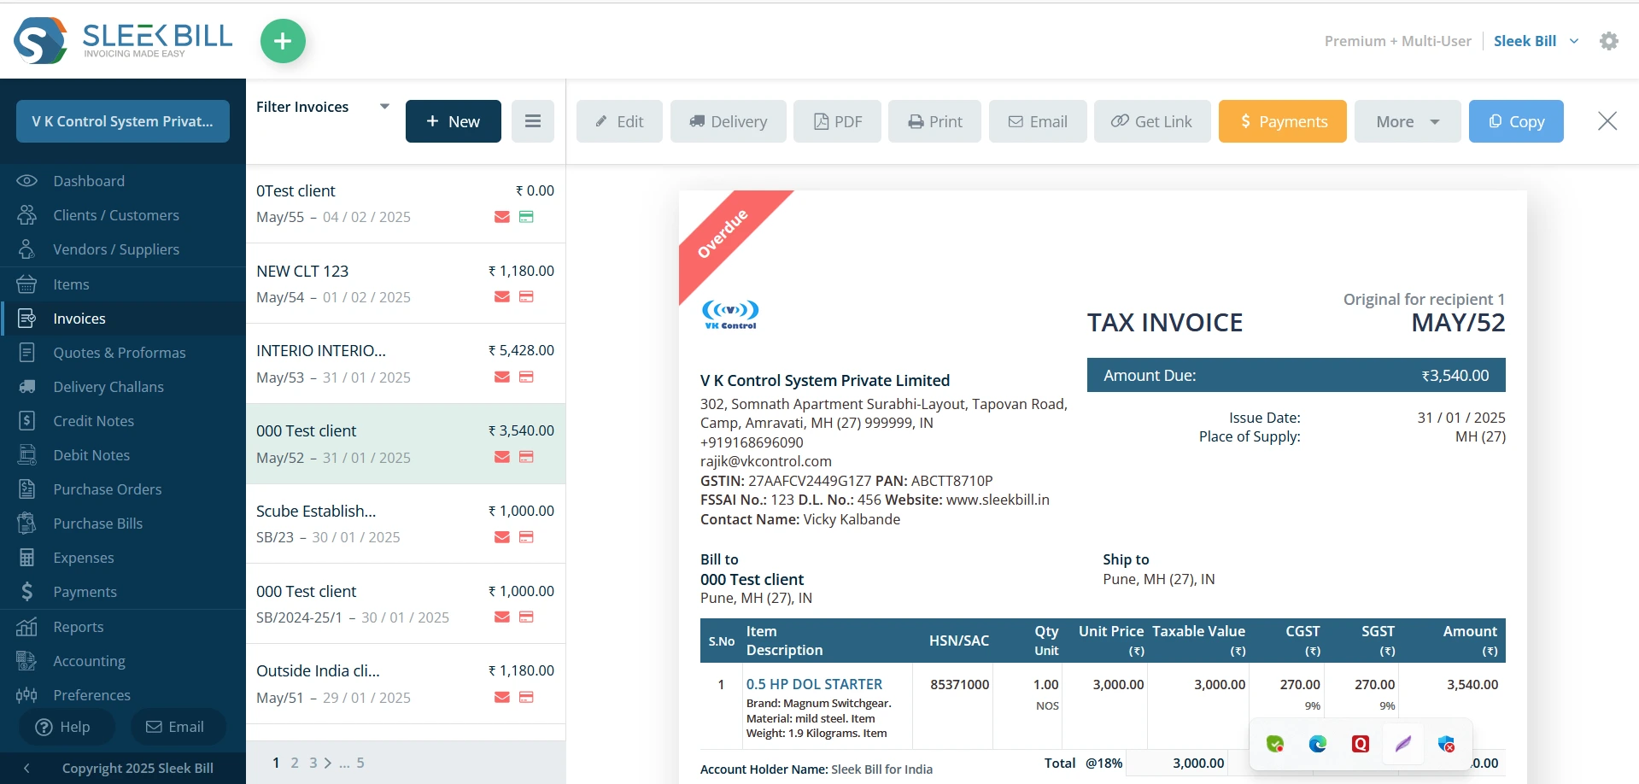Open the hamburger list options button
Screen dimensions: 1639x784
[x=533, y=121]
